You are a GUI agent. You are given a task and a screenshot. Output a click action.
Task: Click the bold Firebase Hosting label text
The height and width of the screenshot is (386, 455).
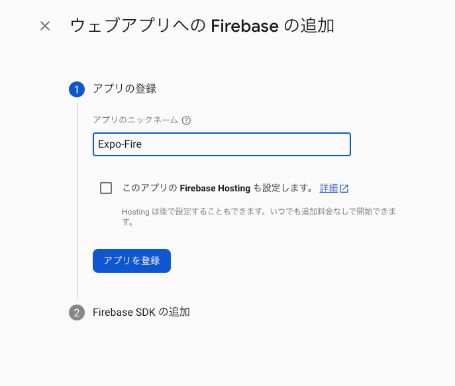[x=215, y=188]
